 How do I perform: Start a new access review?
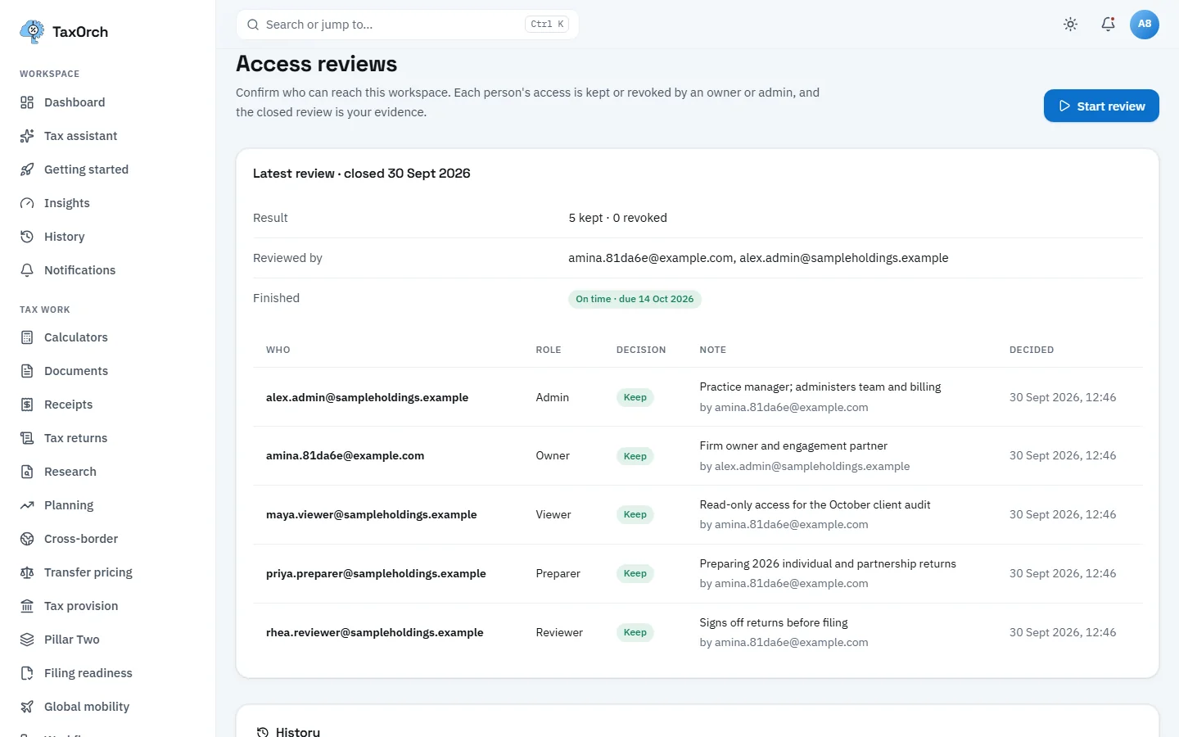click(x=1101, y=106)
